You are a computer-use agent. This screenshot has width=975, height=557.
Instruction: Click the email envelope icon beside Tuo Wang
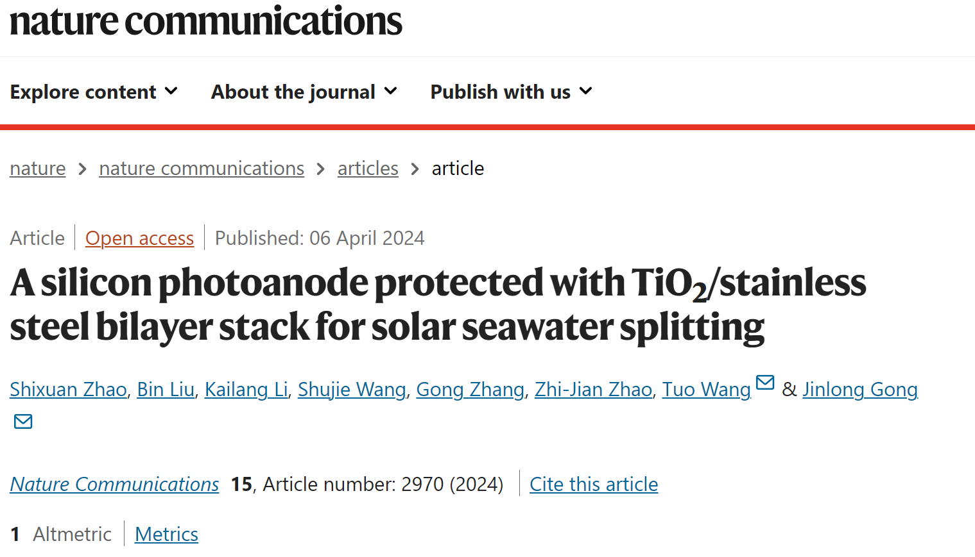coord(765,383)
